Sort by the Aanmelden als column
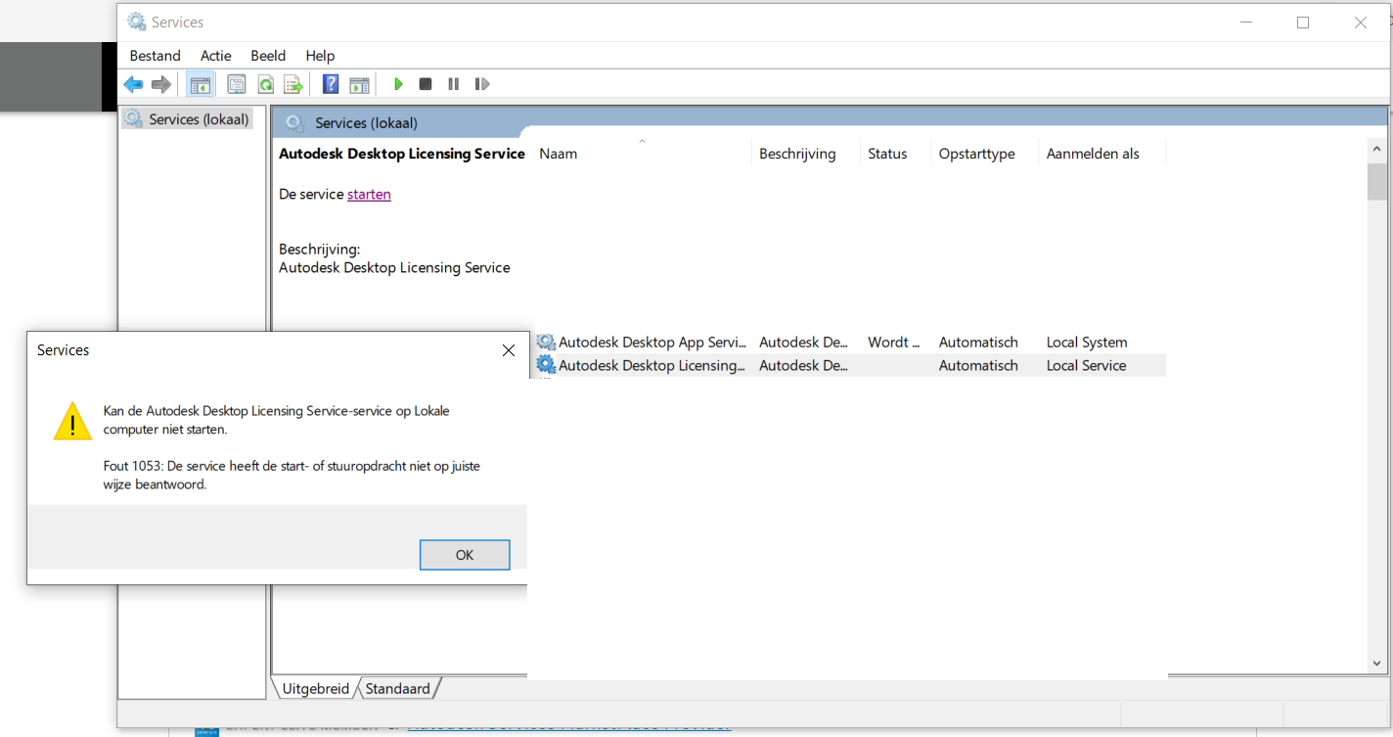The width and height of the screenshot is (1393, 737). (x=1101, y=154)
